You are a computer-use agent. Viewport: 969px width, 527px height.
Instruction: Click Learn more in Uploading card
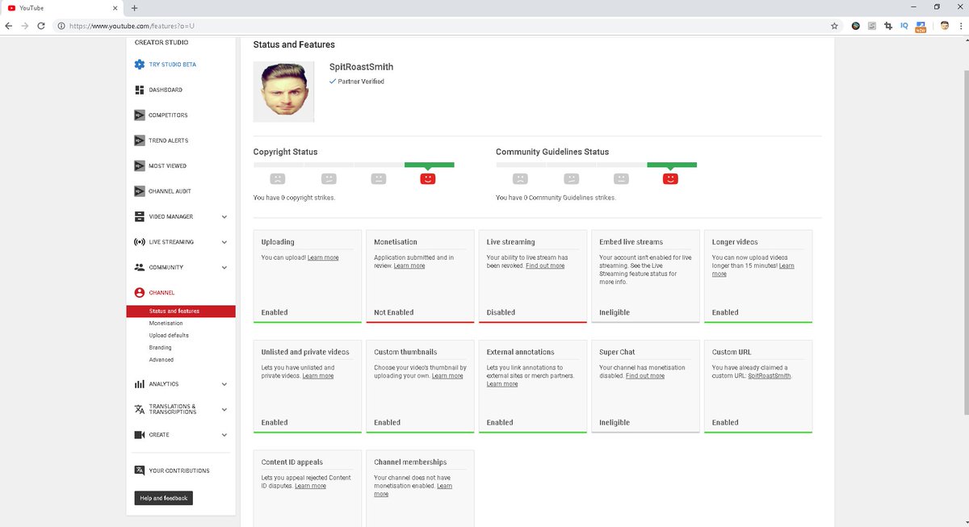point(323,257)
